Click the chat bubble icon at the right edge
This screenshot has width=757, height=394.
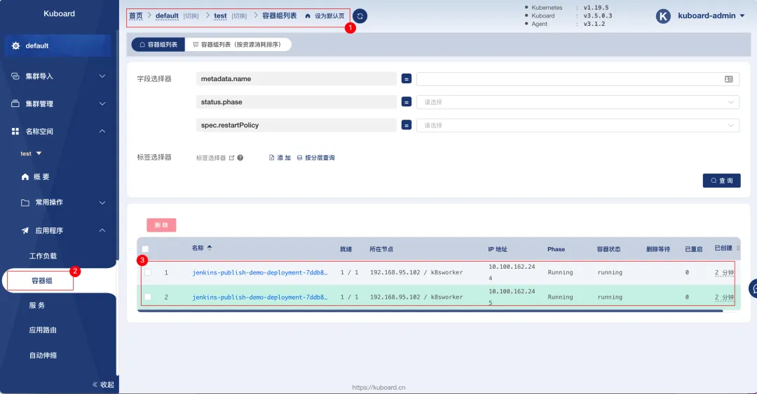[x=753, y=288]
